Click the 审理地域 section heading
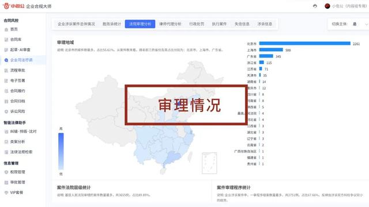The image size is (369, 207). click(65, 42)
